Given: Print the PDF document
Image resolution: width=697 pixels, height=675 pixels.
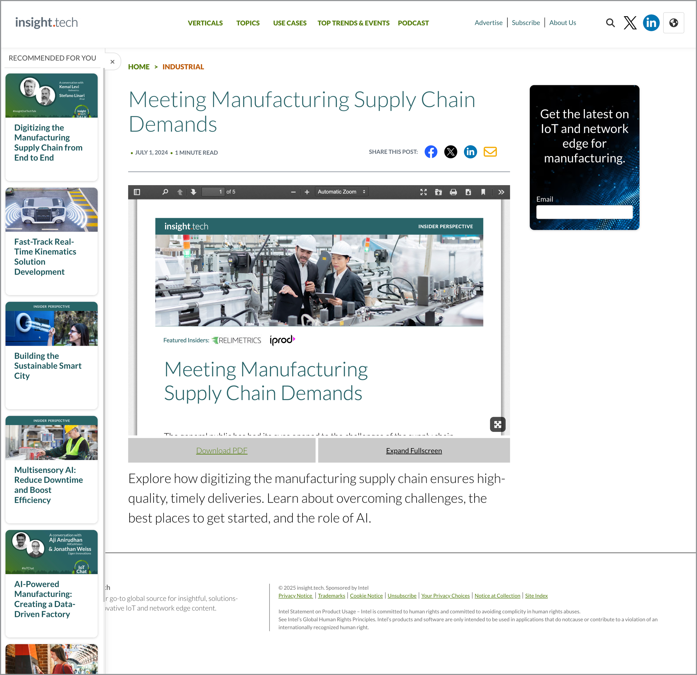Looking at the screenshot, I should point(453,192).
